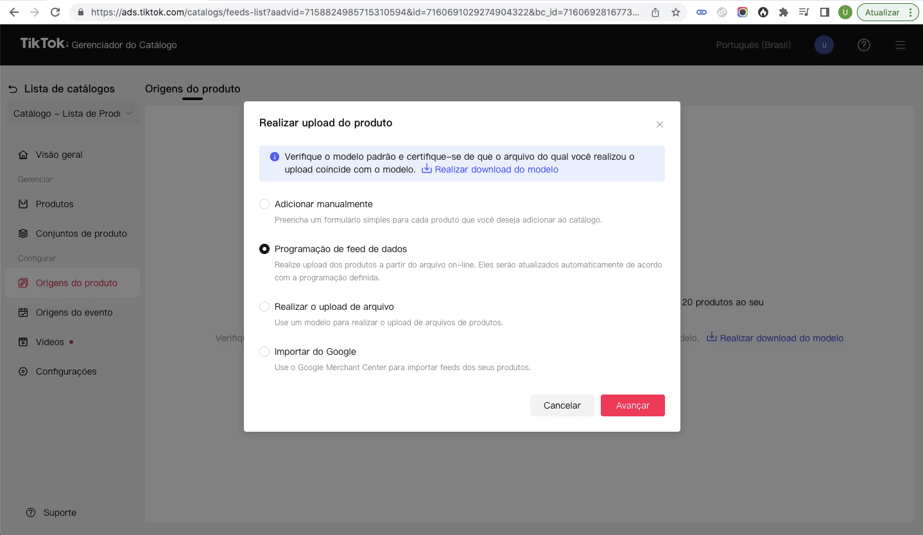Download the template from the dialog link

pyautogui.click(x=490, y=169)
